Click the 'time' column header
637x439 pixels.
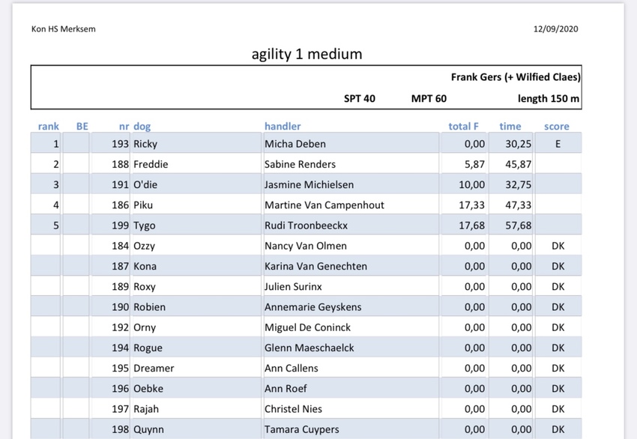pos(510,127)
